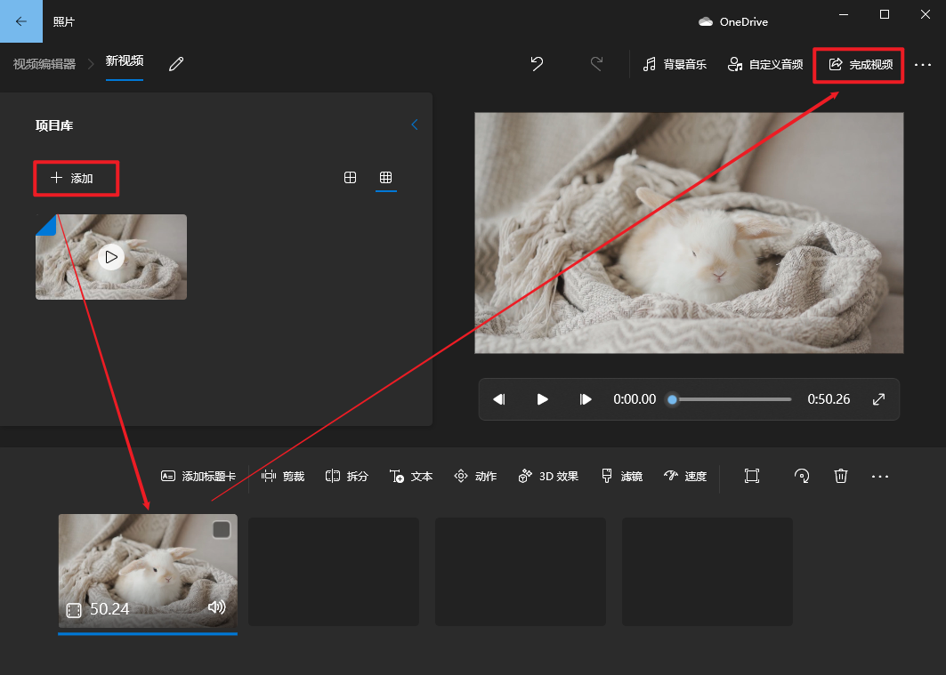Go to the next frame
The width and height of the screenshot is (946, 675).
tap(586, 399)
